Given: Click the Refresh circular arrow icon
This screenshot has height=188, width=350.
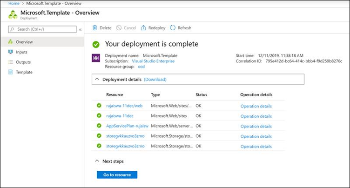Looking at the screenshot, I should click(173, 28).
